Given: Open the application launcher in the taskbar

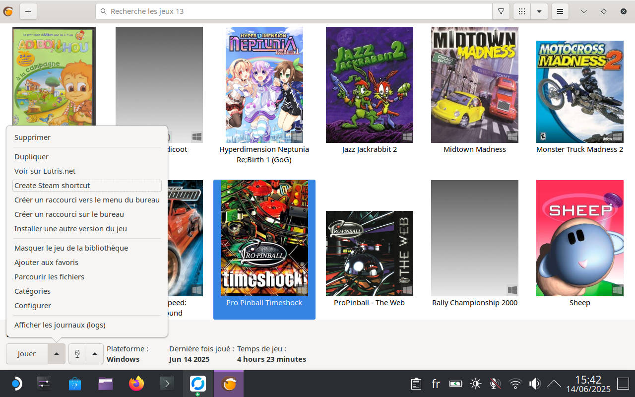Looking at the screenshot, I should tap(16, 384).
